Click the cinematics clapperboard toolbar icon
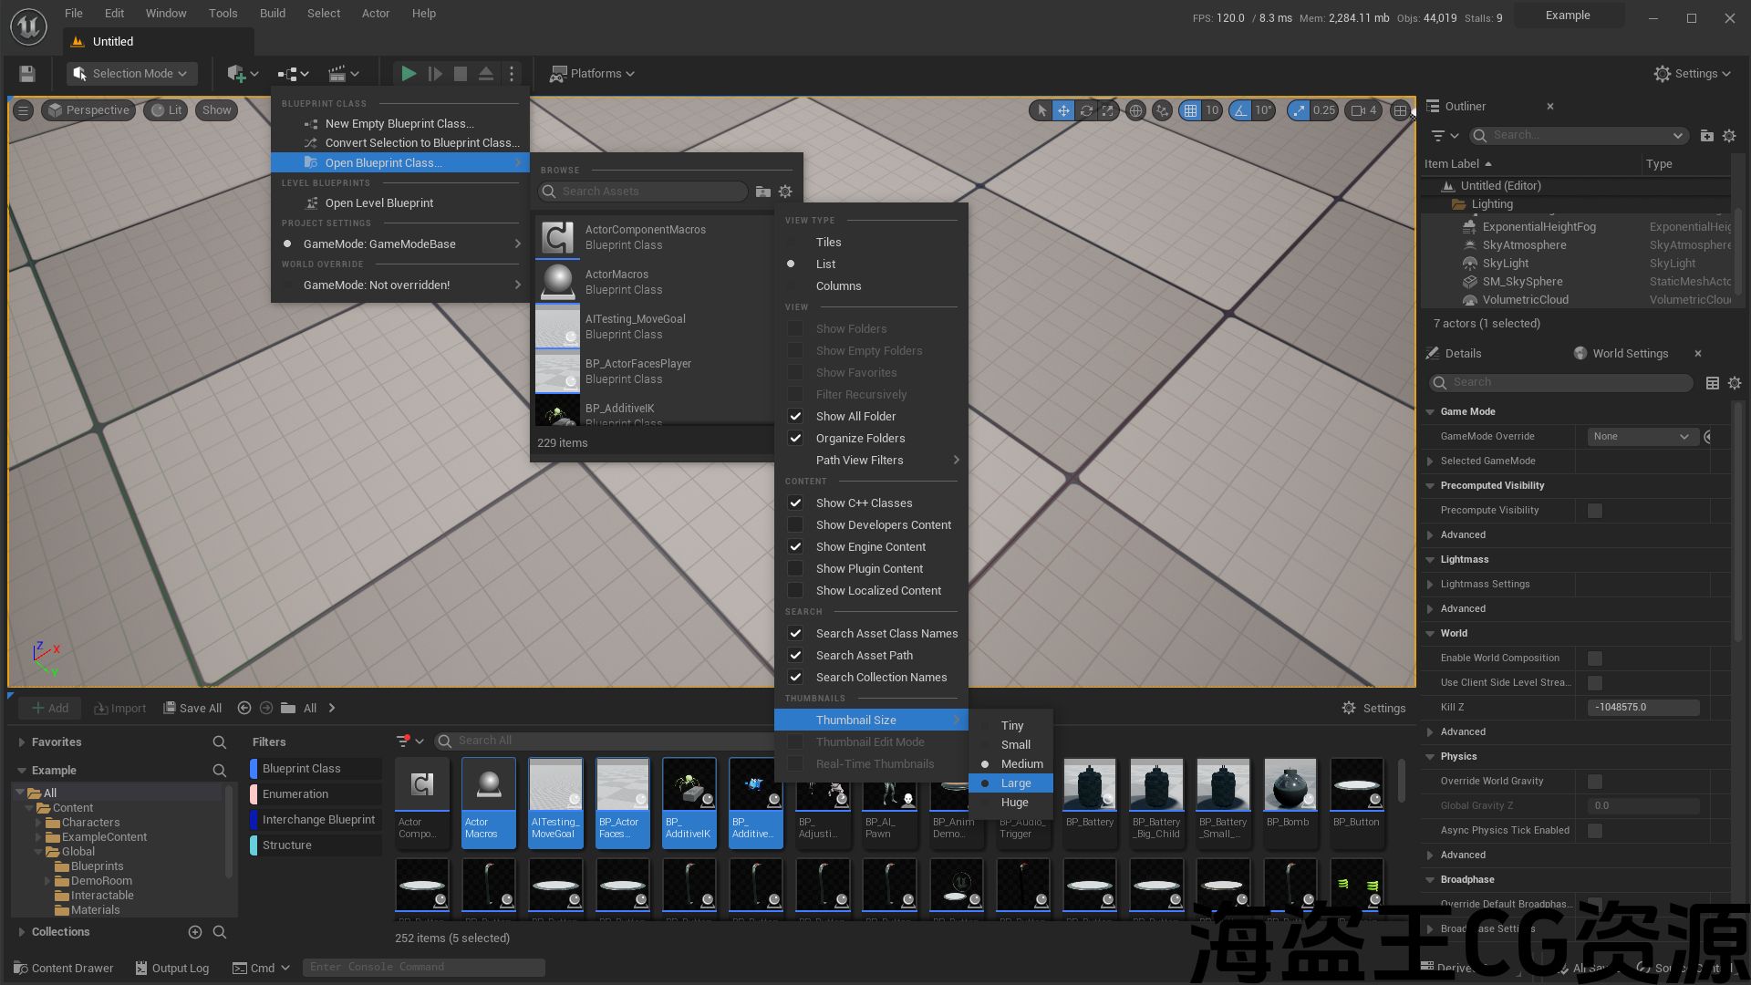The image size is (1751, 985). tap(337, 74)
